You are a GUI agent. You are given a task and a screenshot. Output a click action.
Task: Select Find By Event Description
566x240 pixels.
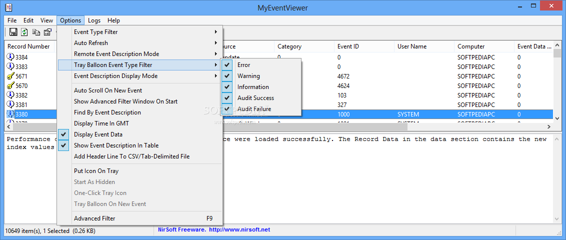(x=139, y=112)
